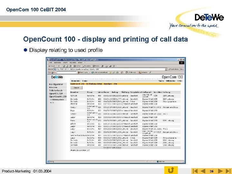Click the Firma column header
232x174 pixels.
90,92
